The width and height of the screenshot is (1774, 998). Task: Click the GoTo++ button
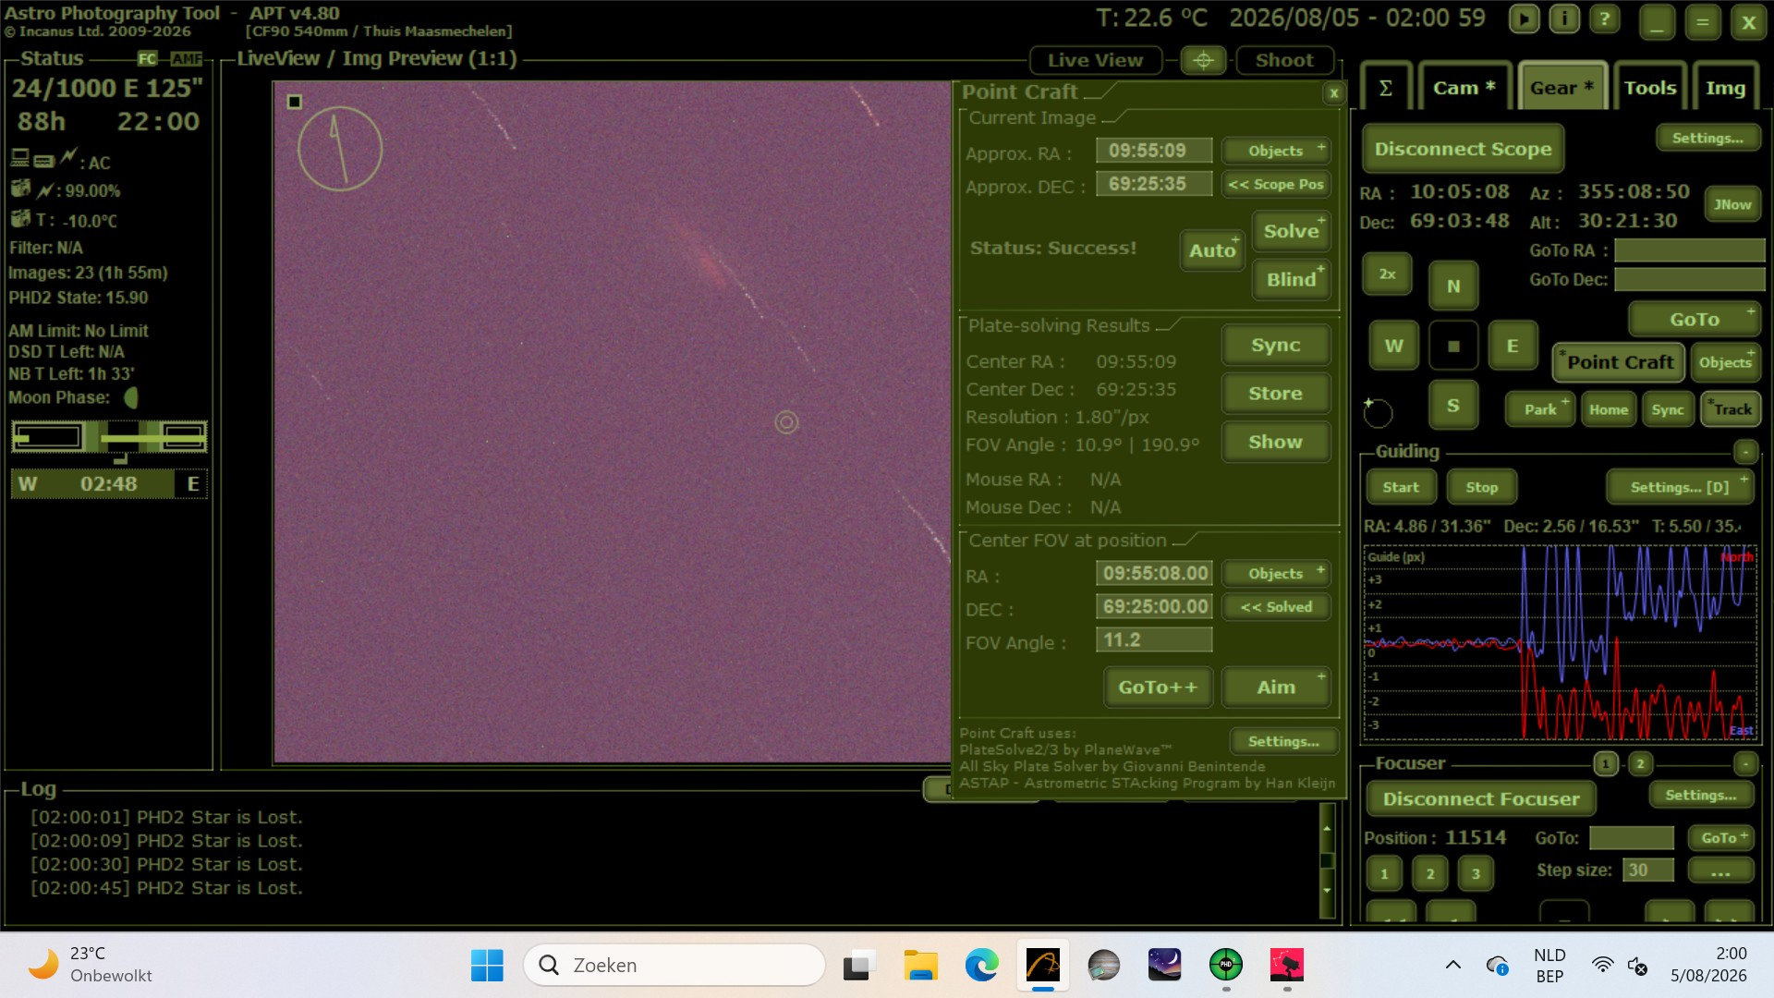pos(1157,687)
